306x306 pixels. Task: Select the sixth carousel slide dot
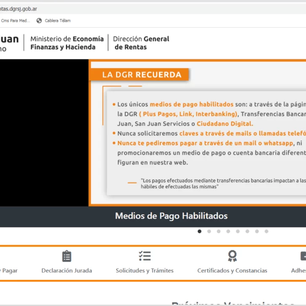pyautogui.click(x=247, y=231)
